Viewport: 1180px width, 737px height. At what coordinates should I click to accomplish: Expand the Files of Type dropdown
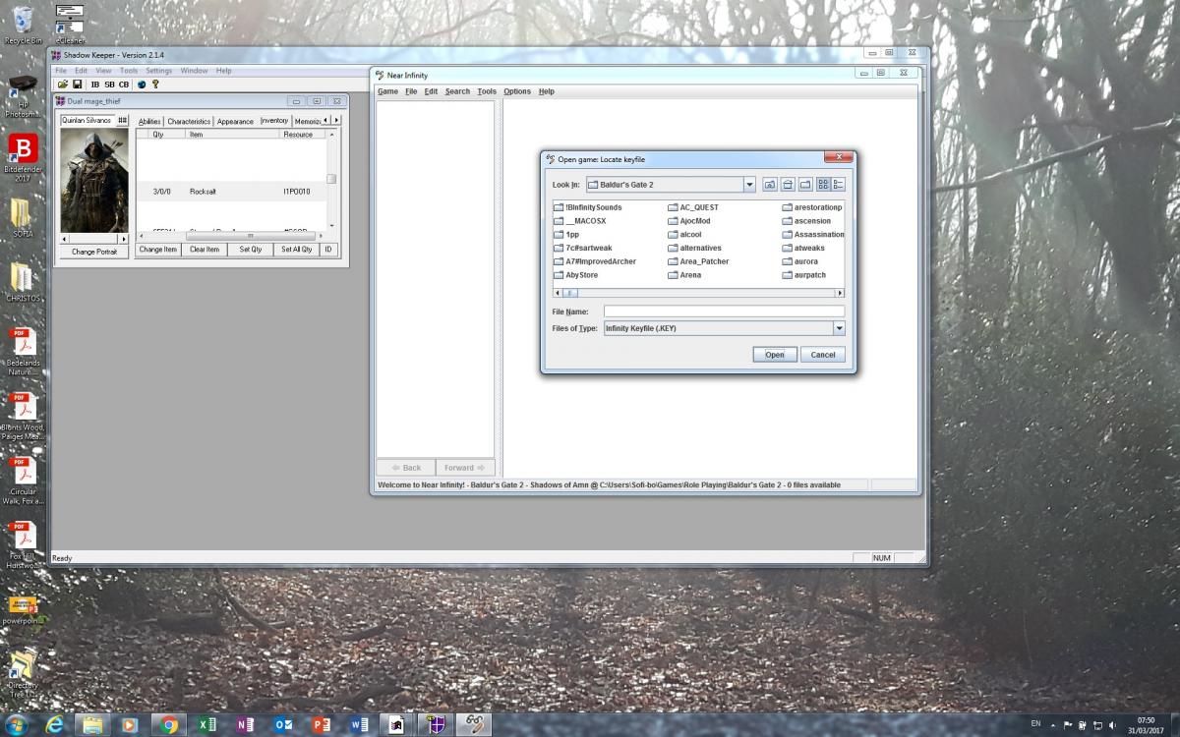[839, 328]
